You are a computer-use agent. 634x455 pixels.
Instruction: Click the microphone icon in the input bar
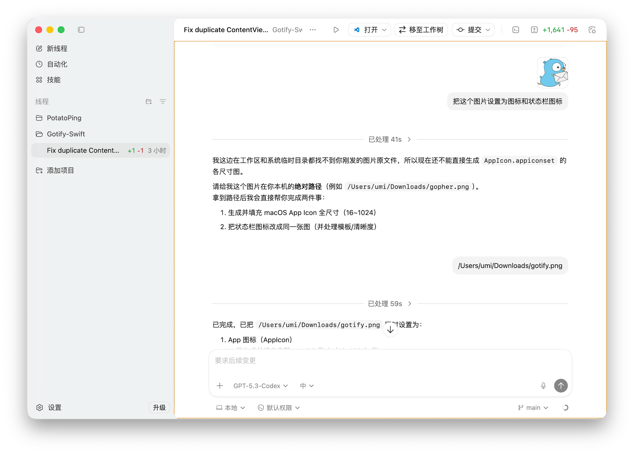click(543, 386)
